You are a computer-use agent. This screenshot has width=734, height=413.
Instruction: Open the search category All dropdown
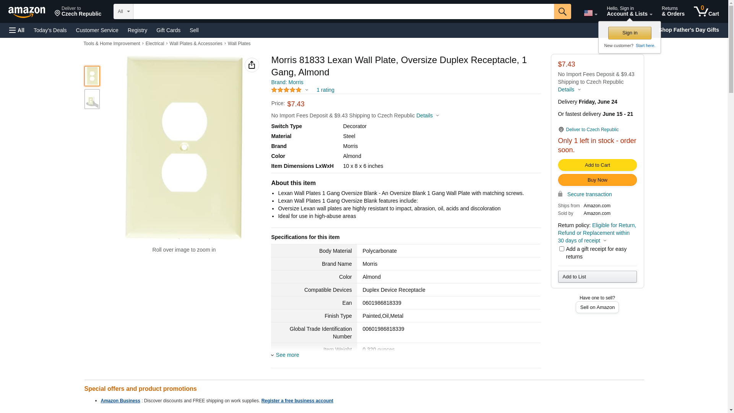[x=123, y=11]
